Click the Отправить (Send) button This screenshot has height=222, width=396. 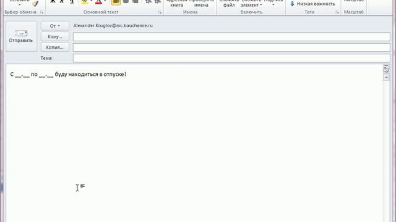point(21,36)
